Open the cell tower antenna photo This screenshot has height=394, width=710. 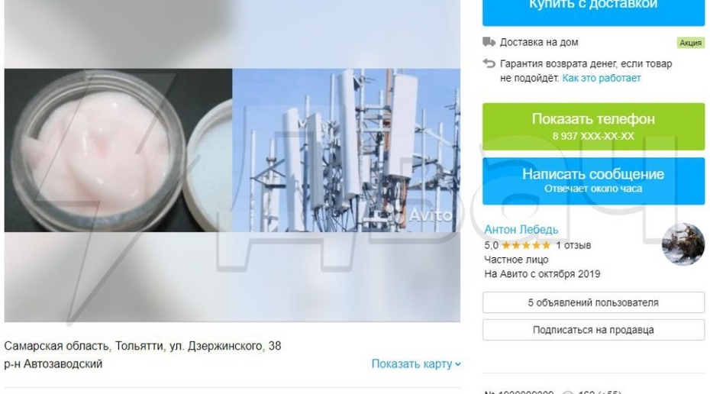coord(347,150)
